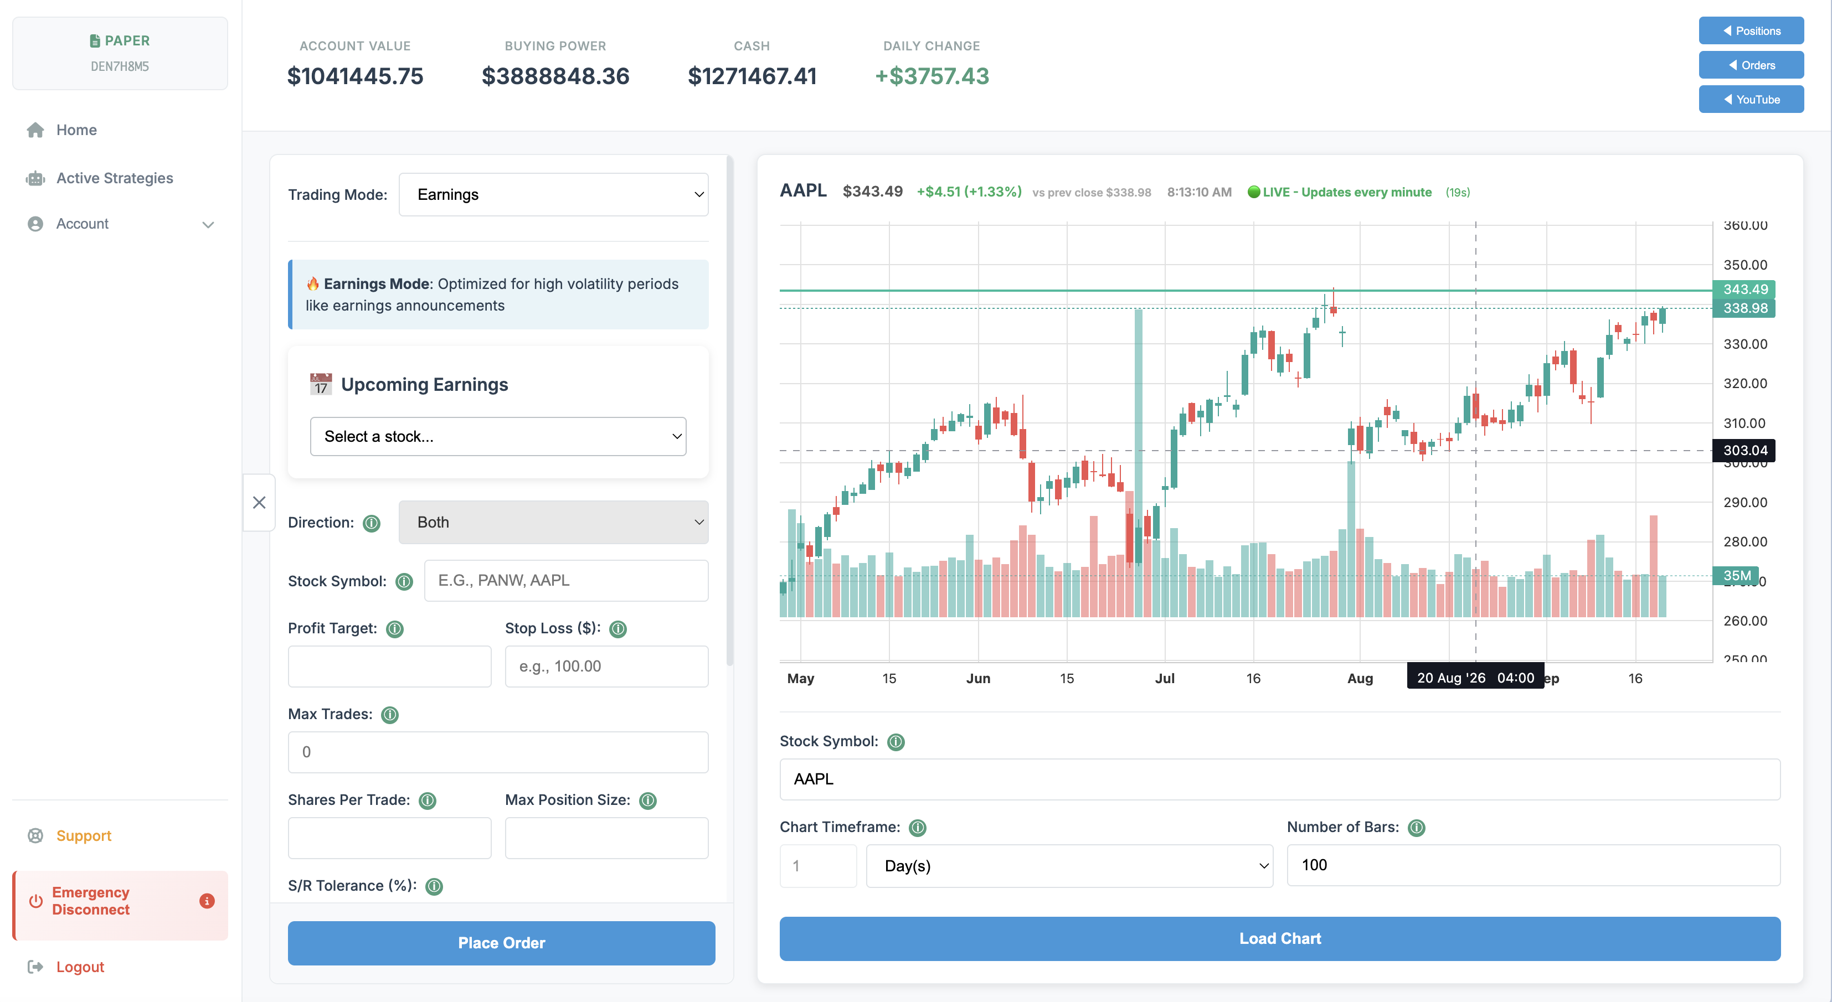Expand the Account menu chevron
The height and width of the screenshot is (1002, 1832).
tap(208, 225)
